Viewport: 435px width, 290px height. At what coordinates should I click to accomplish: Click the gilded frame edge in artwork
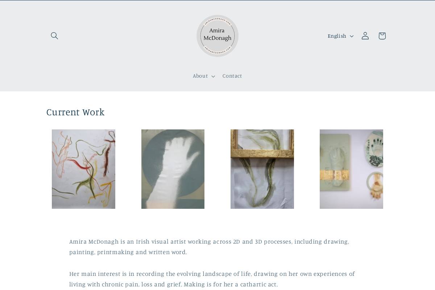262,154
